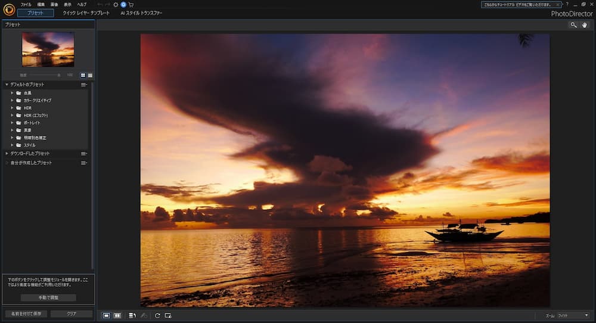This screenshot has height=323, width=596.
Task: Click the greyed-out brush icon in bottom toolbar
Action: (144, 315)
